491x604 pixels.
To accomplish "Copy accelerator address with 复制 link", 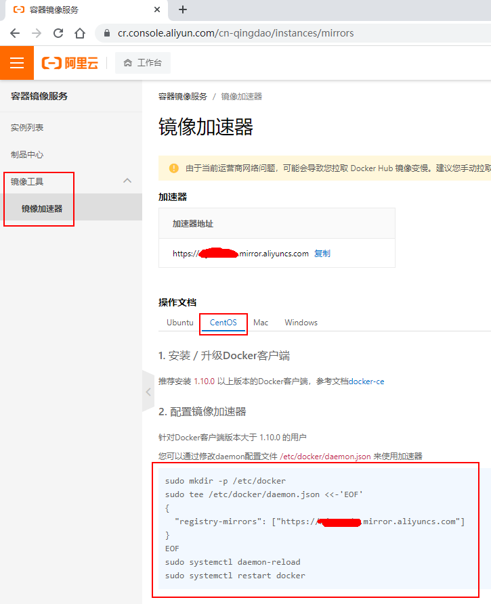I will pos(322,254).
